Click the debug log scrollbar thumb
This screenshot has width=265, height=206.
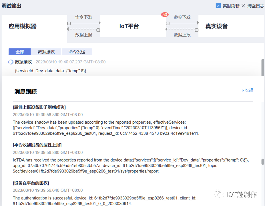click(x=263, y=67)
